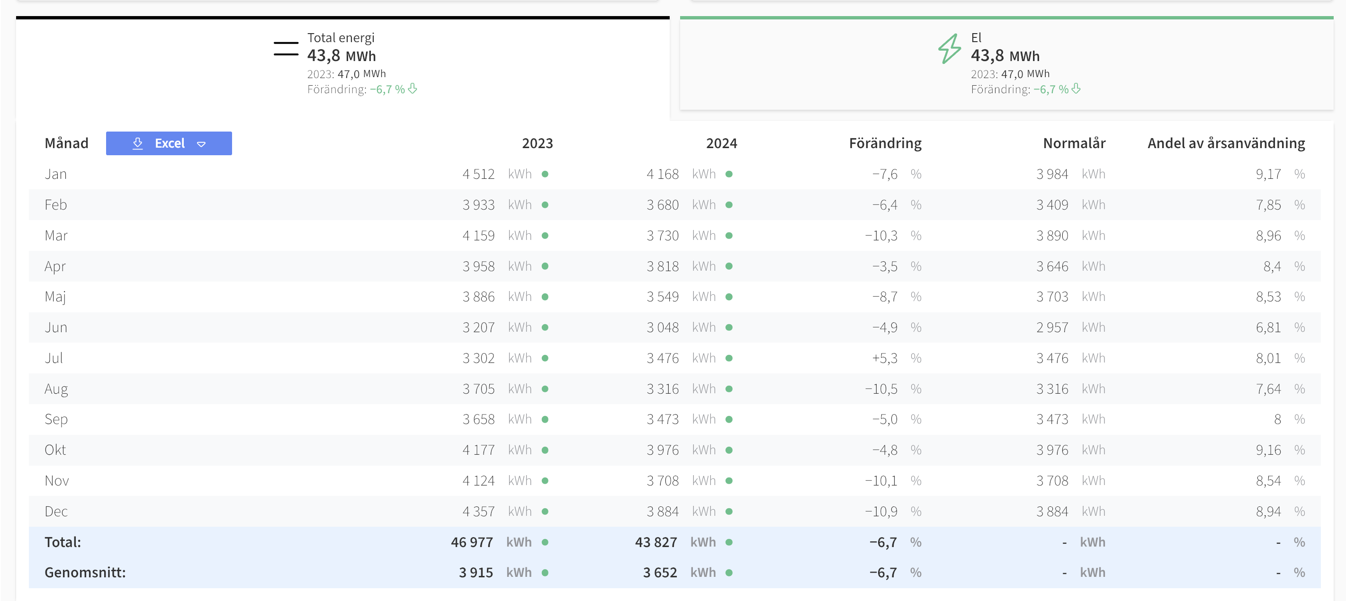Open the Excel export dropdown arrow
The height and width of the screenshot is (601, 1346).
coord(201,144)
